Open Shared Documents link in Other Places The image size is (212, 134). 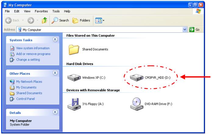pos(29,93)
